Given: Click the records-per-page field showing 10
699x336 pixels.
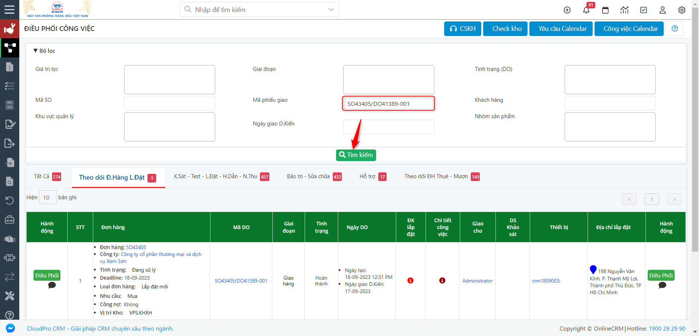Looking at the screenshot, I should pos(48,197).
